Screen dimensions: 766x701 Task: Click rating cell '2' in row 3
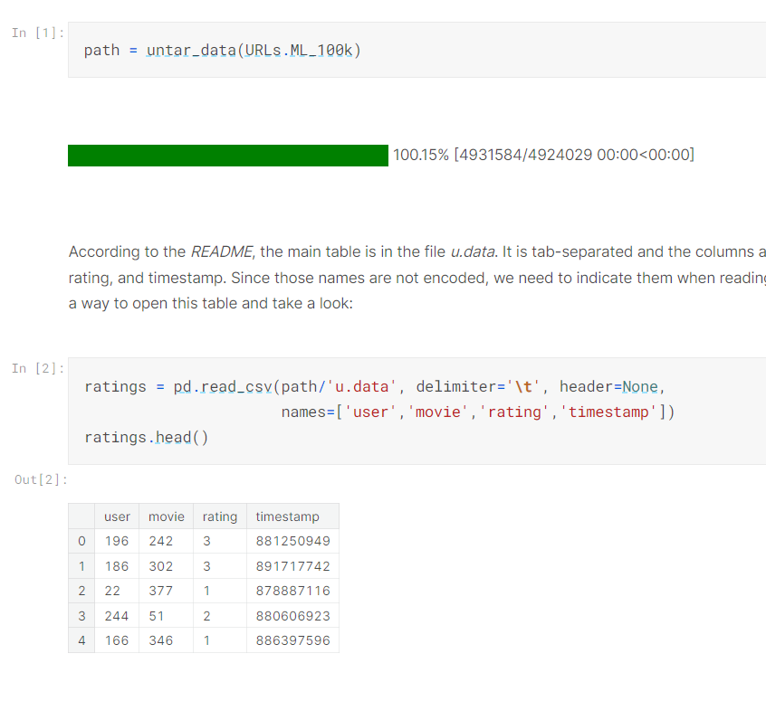click(220, 616)
